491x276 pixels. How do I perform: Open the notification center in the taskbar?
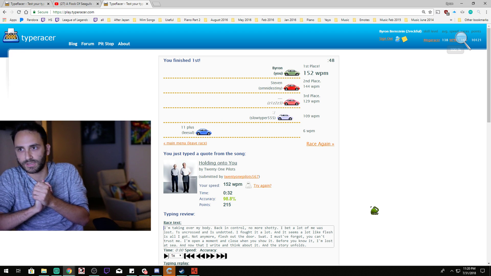coord(482,271)
